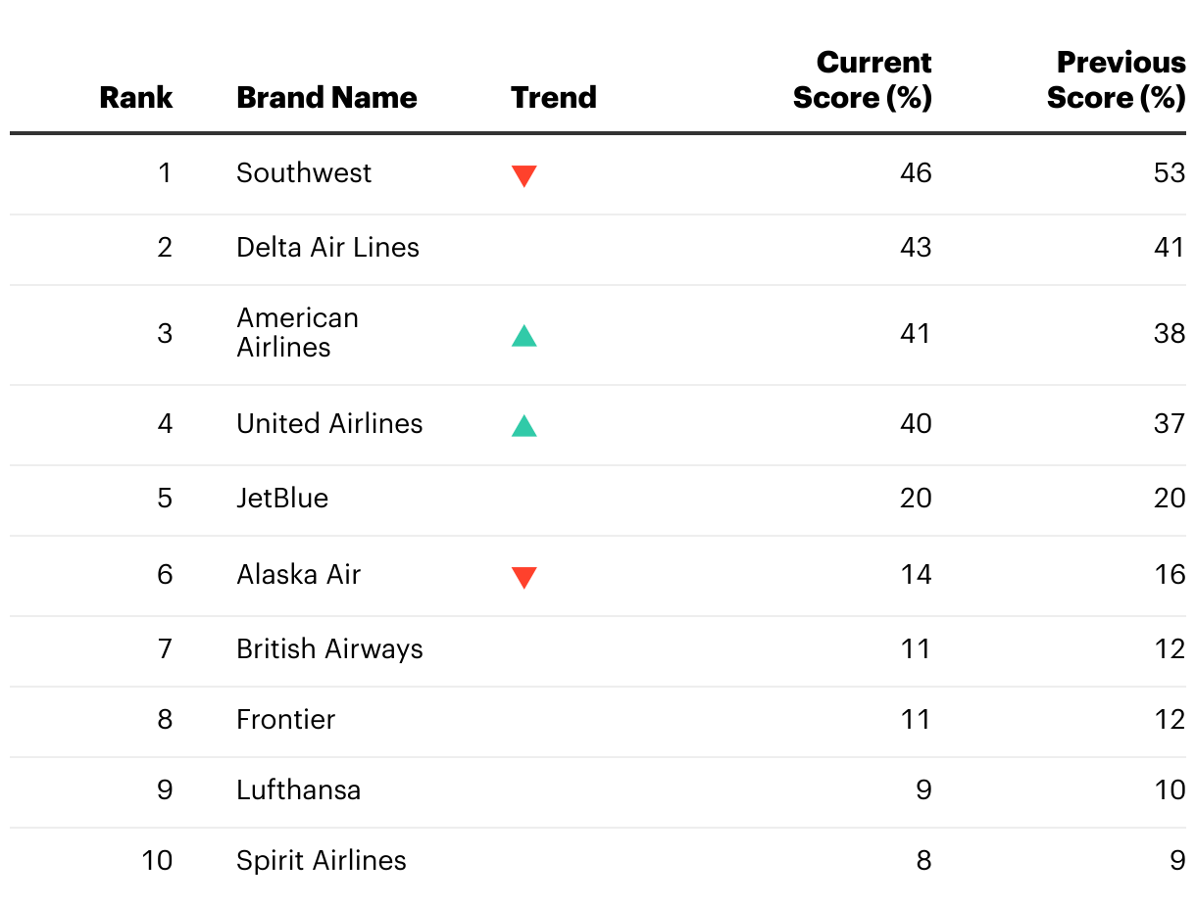Viewport: 1196px width, 907px height.
Task: Click the Previous Score (%) header
Action: tap(1116, 80)
